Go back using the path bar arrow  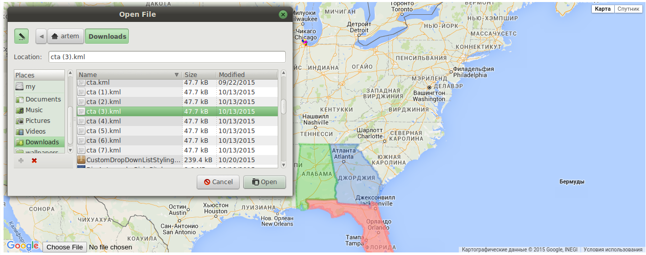pos(41,36)
